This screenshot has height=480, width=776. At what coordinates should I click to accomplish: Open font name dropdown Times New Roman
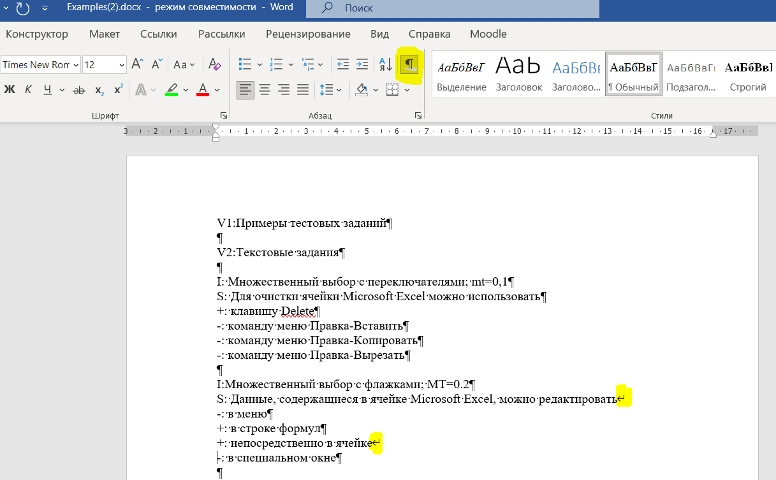[x=77, y=64]
